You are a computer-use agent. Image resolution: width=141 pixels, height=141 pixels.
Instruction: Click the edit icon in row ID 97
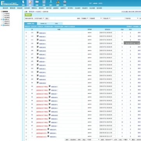coord(49,90)
